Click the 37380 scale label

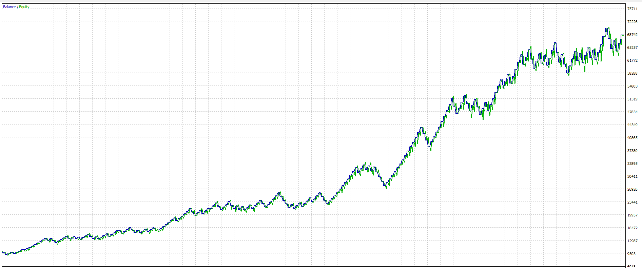(632, 151)
